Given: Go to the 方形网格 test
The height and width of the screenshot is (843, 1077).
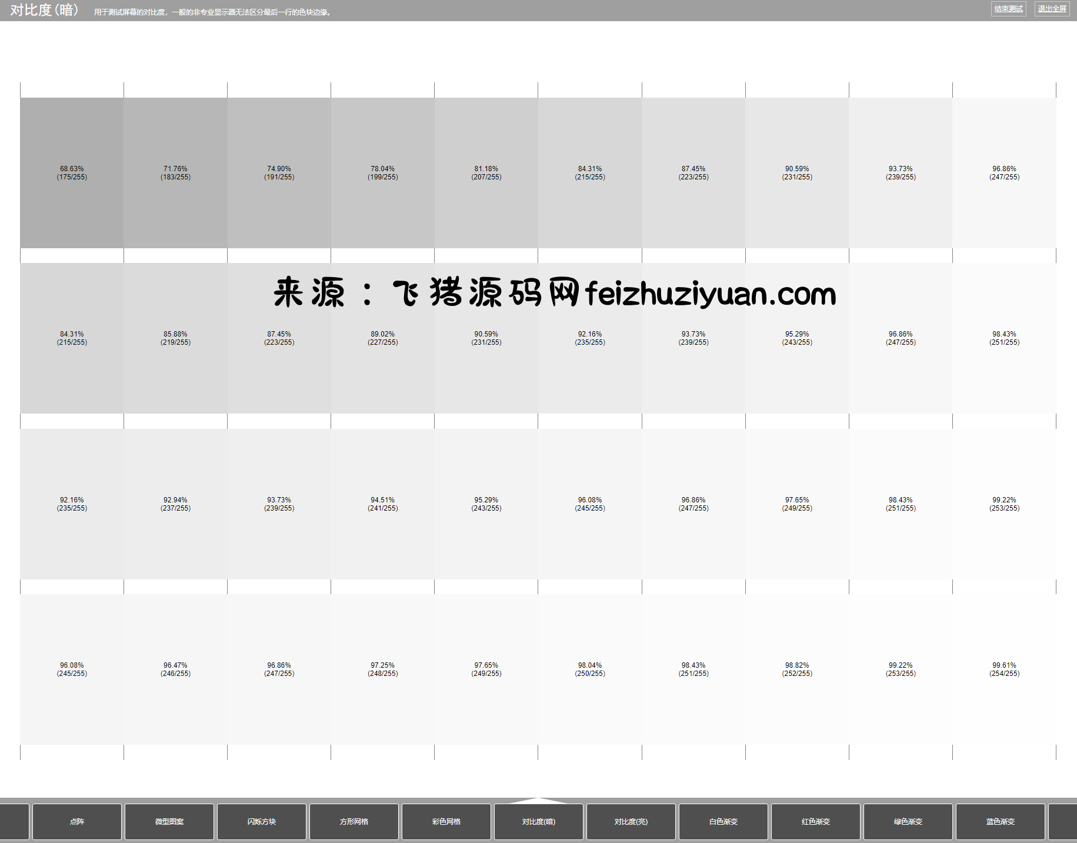Looking at the screenshot, I should tap(354, 821).
